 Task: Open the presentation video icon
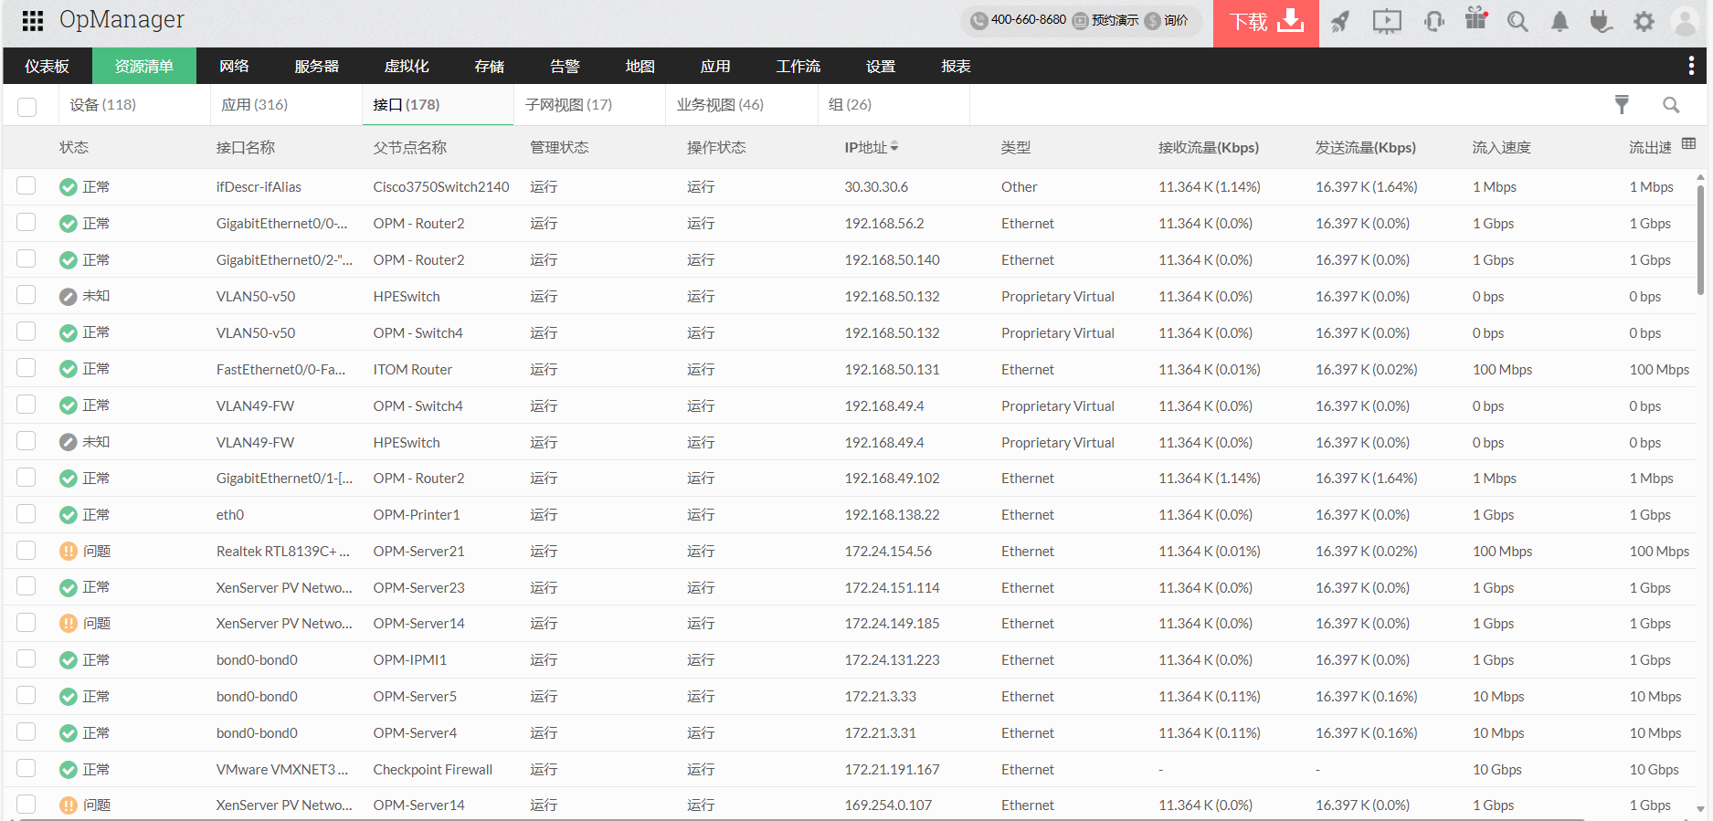click(x=1387, y=21)
